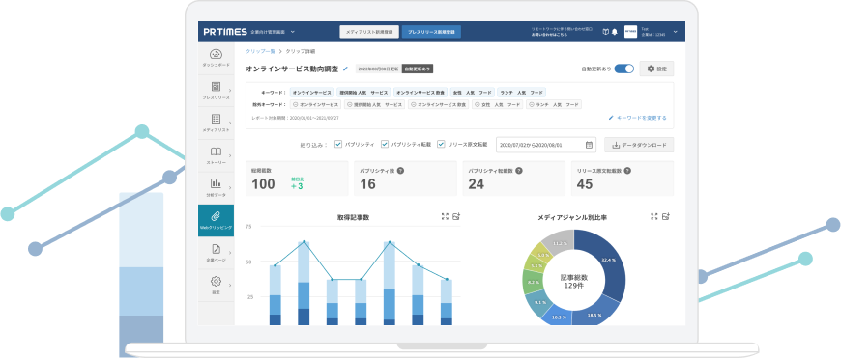This screenshot has width=841, height=358.
Task: Save the メディアジャンル別比率 chart as image
Action: [666, 216]
